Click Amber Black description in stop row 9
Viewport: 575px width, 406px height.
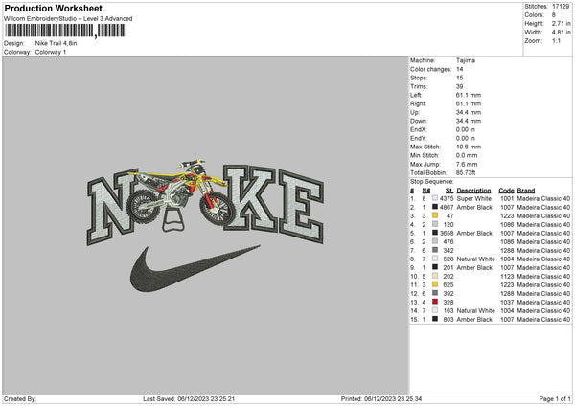(474, 267)
